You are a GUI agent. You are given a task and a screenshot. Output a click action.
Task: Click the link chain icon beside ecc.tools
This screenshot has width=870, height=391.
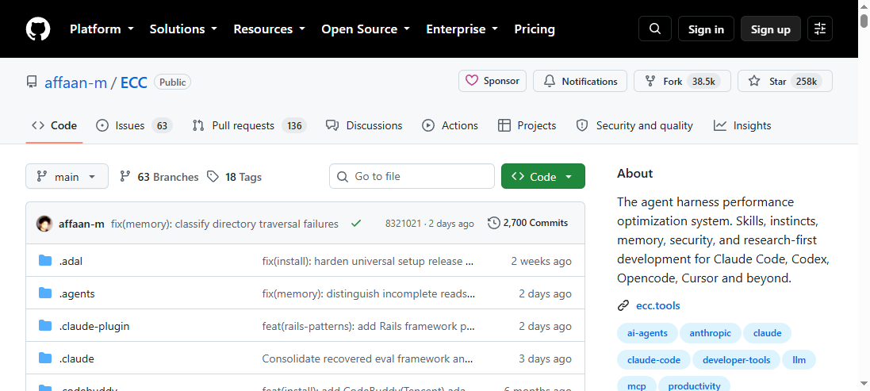tap(623, 305)
